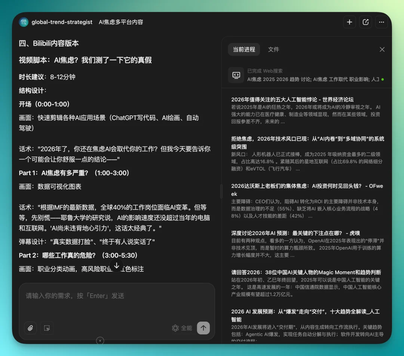Open a new conversation with the + icon
404x356 pixels.
pos(349,22)
